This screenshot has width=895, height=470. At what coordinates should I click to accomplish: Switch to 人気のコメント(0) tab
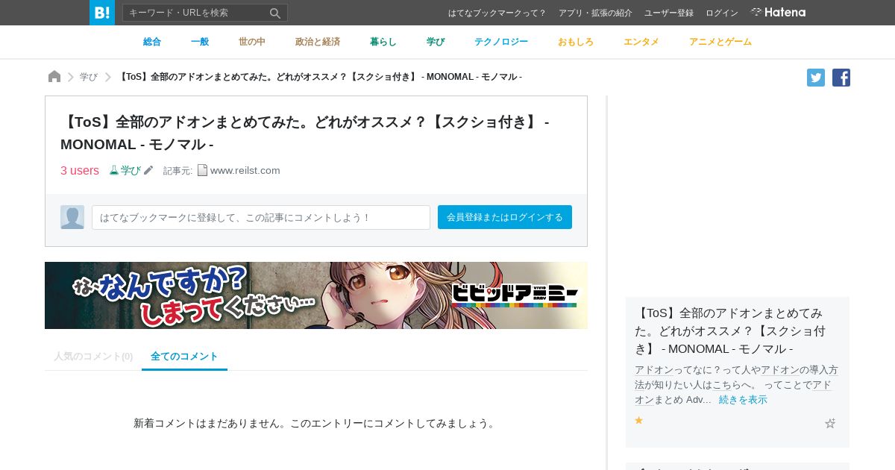[x=93, y=357]
